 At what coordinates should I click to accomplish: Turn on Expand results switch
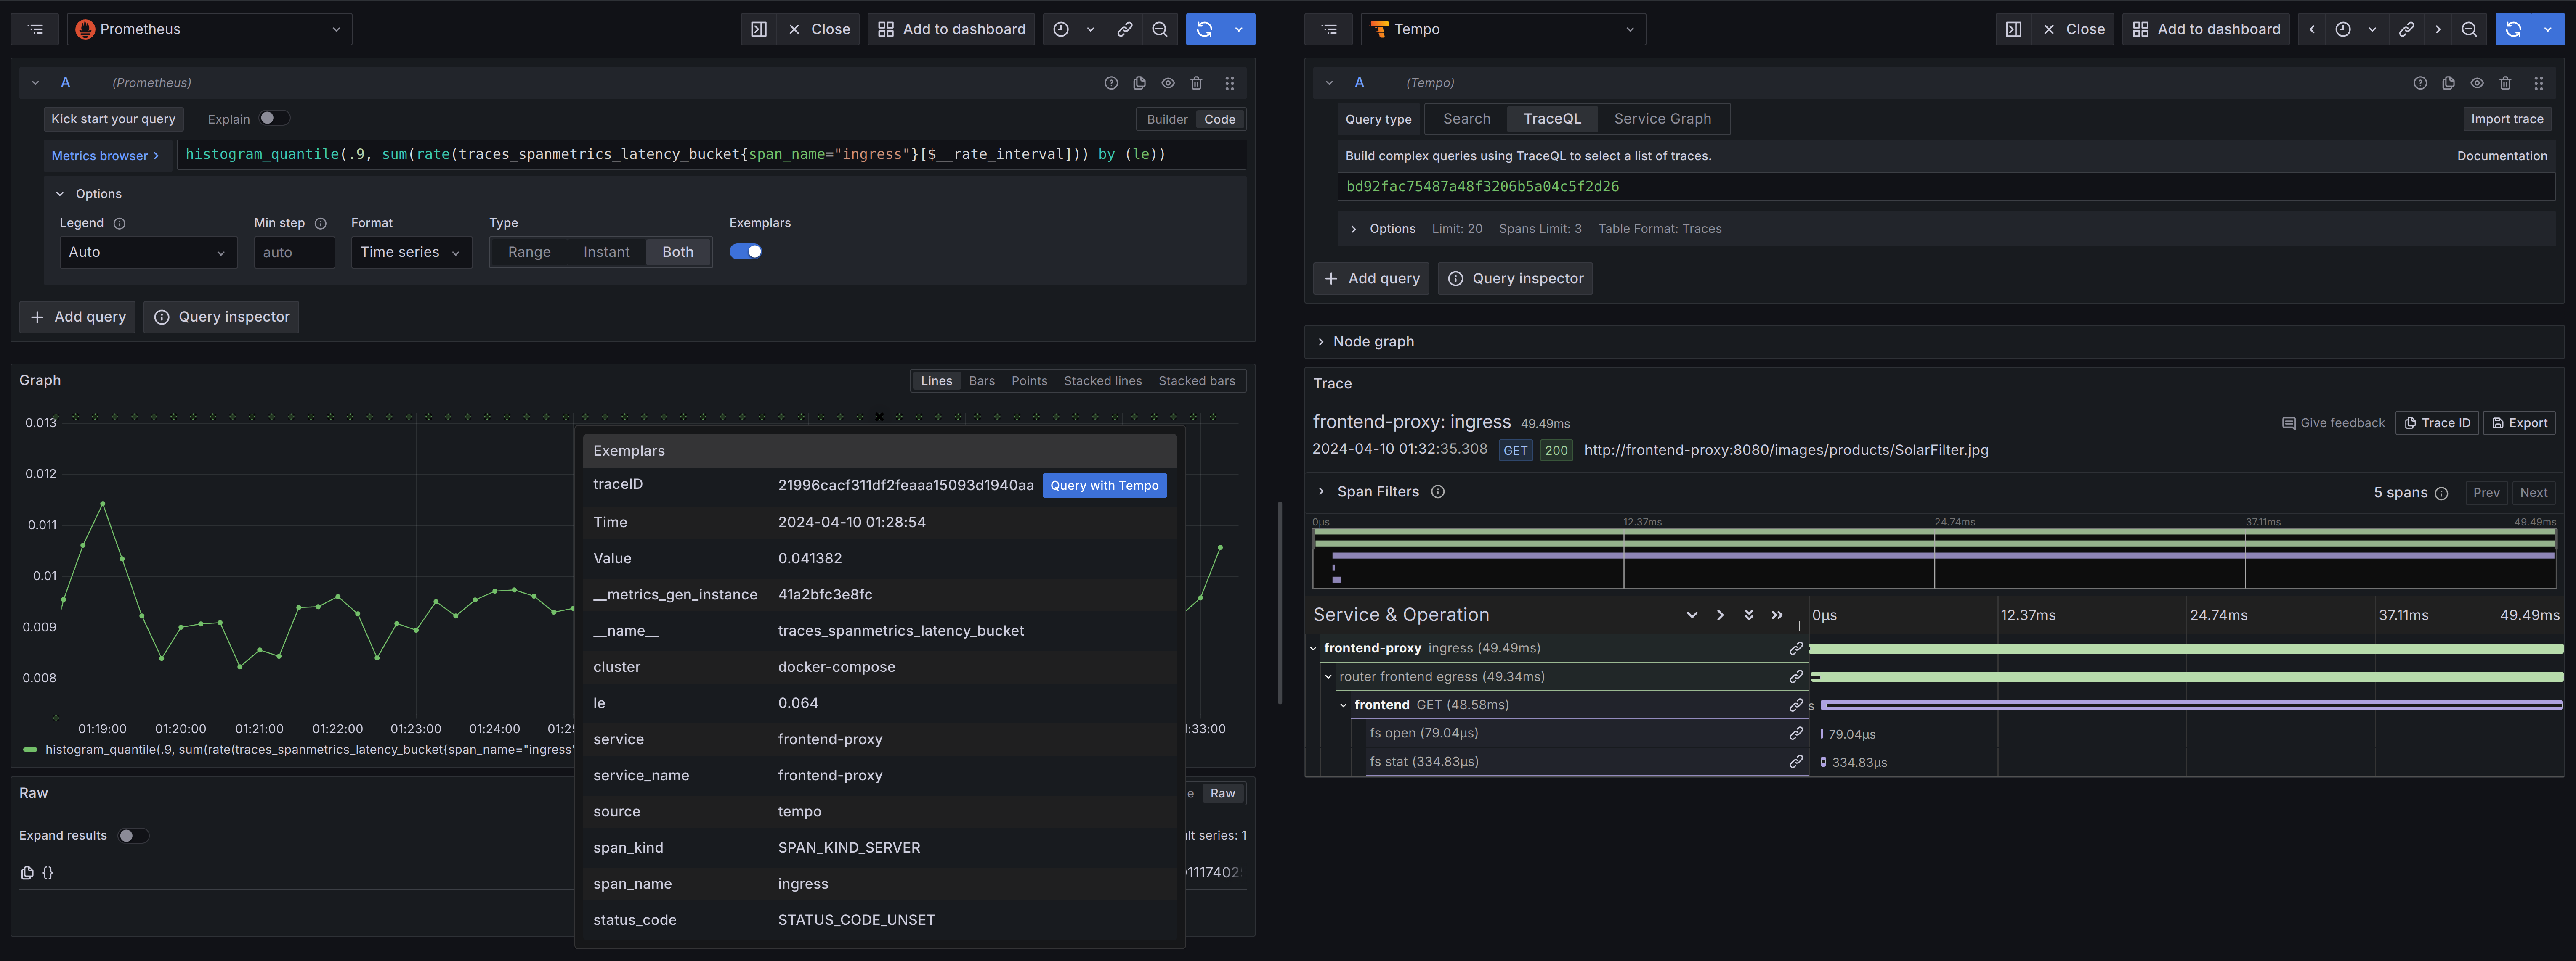click(132, 835)
